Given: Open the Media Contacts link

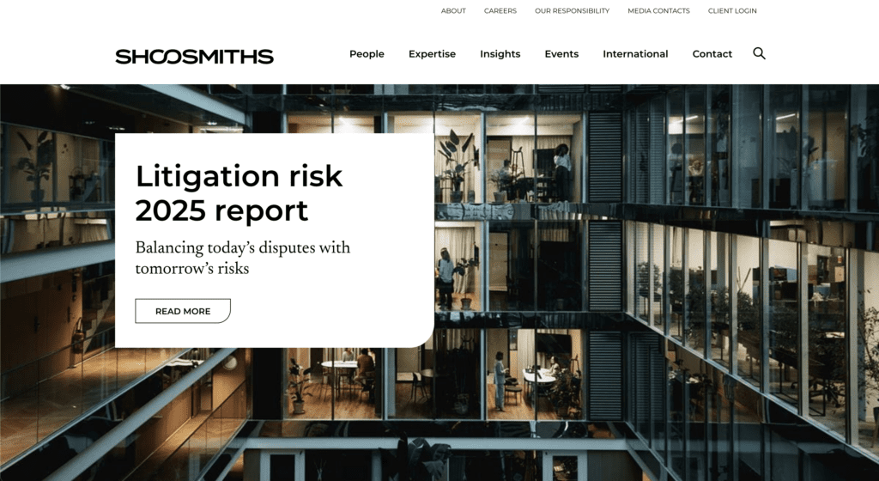Looking at the screenshot, I should 658,10.
